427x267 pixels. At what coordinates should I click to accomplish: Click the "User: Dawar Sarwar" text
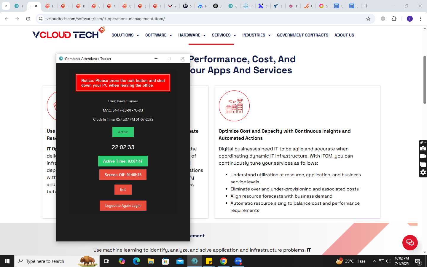[x=123, y=101]
